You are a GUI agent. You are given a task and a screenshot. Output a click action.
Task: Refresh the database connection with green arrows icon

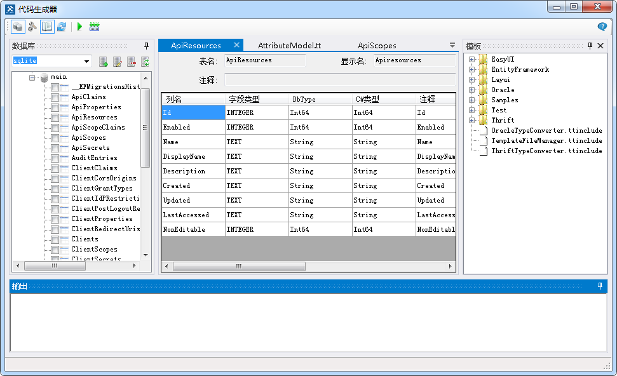(146, 62)
